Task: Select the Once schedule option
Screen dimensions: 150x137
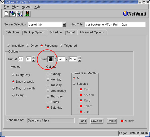Action: [x=32, y=46]
